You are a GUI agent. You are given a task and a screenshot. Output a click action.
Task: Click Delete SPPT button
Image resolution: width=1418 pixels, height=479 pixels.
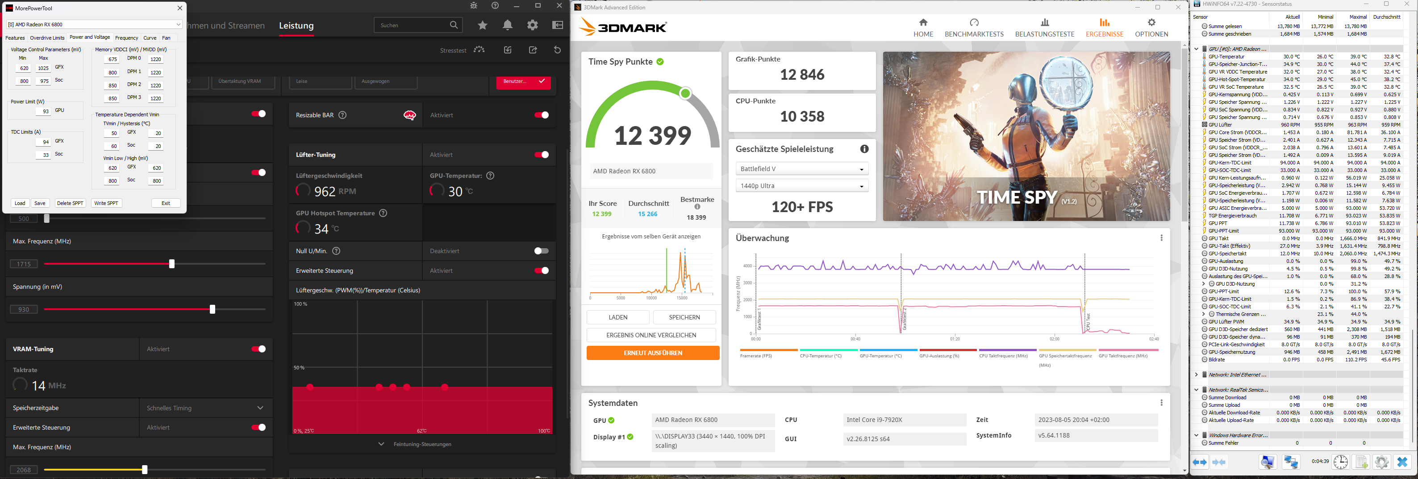pyautogui.click(x=70, y=203)
